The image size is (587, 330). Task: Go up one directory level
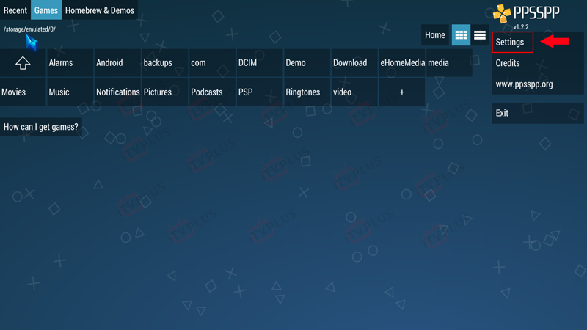tap(23, 63)
